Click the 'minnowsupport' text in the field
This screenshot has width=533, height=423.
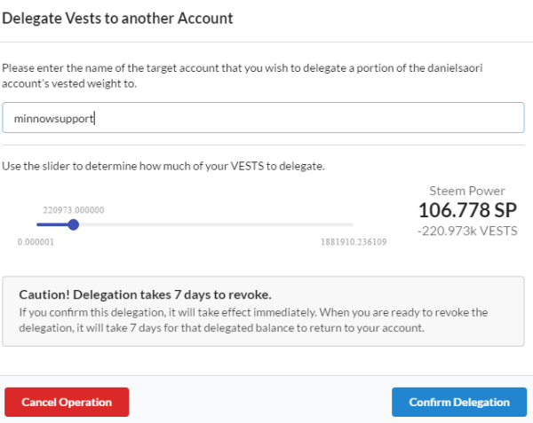click(54, 117)
